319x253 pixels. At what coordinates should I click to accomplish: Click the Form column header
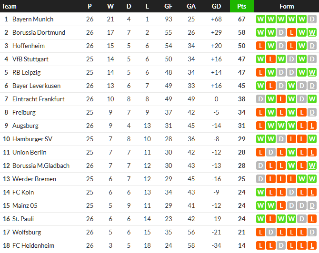pyautogui.click(x=287, y=6)
